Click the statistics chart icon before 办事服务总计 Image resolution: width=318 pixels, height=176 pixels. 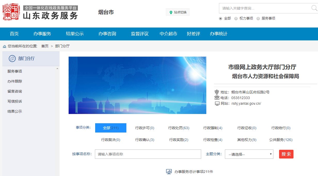click(169, 171)
